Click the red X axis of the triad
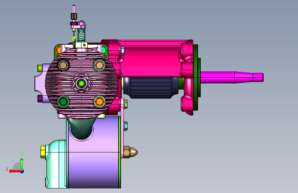Image resolution: width=298 pixels, height=193 pixels. point(15,171)
